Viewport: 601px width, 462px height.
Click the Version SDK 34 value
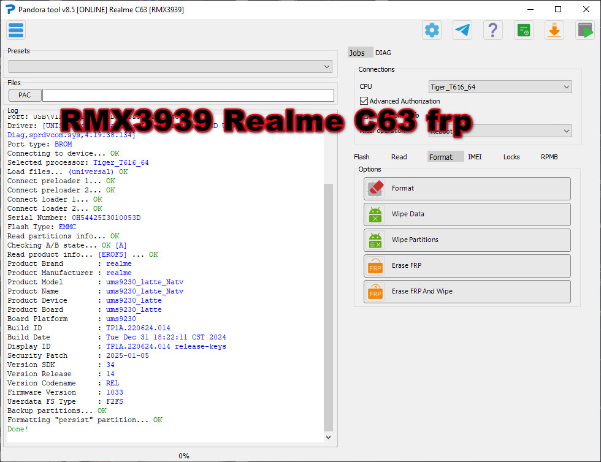point(110,365)
